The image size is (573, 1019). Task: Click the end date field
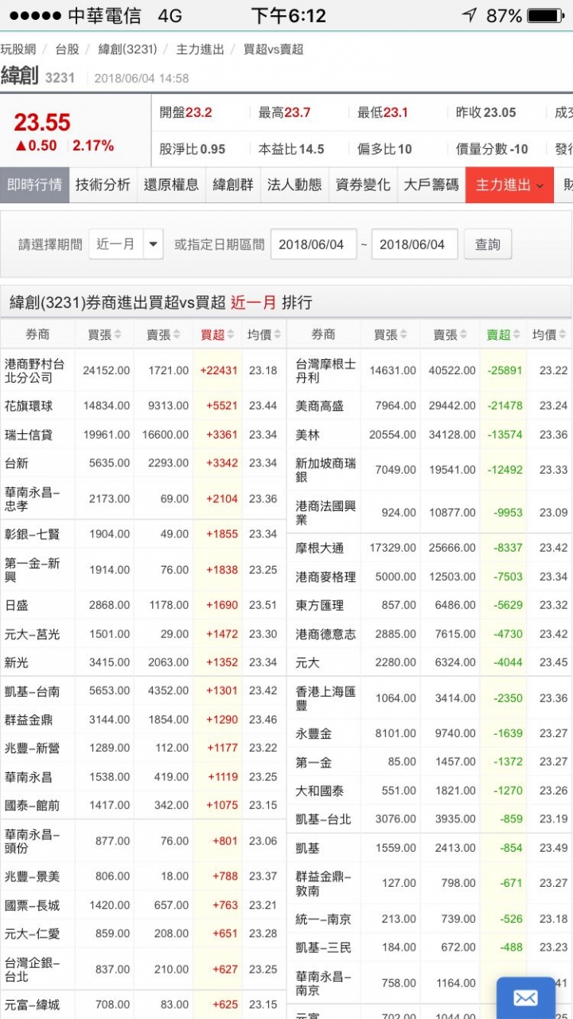pyautogui.click(x=414, y=244)
